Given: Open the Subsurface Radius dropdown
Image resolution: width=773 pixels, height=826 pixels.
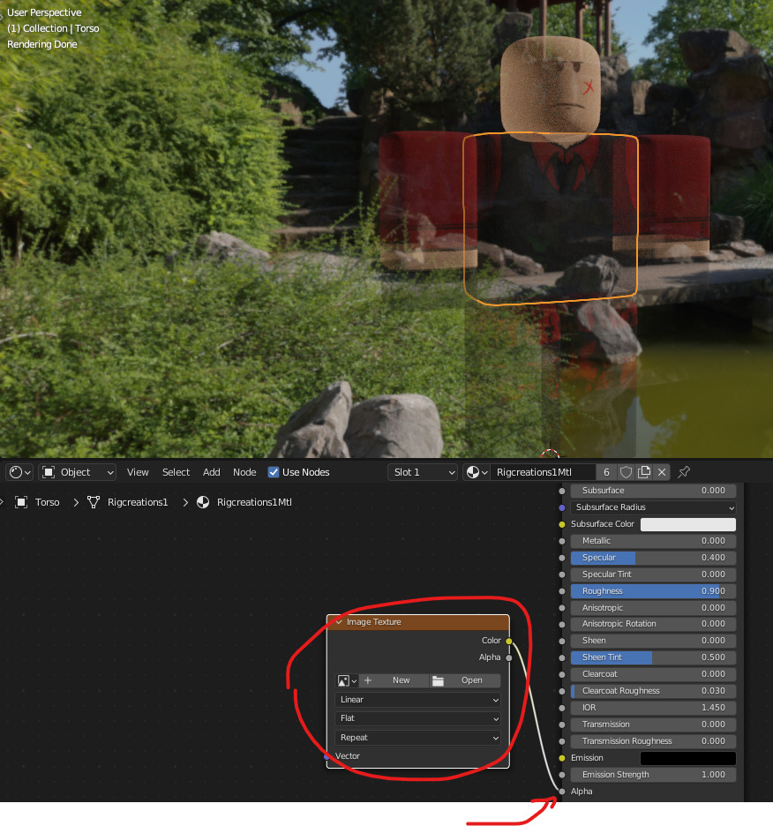Looking at the screenshot, I should pos(653,507).
